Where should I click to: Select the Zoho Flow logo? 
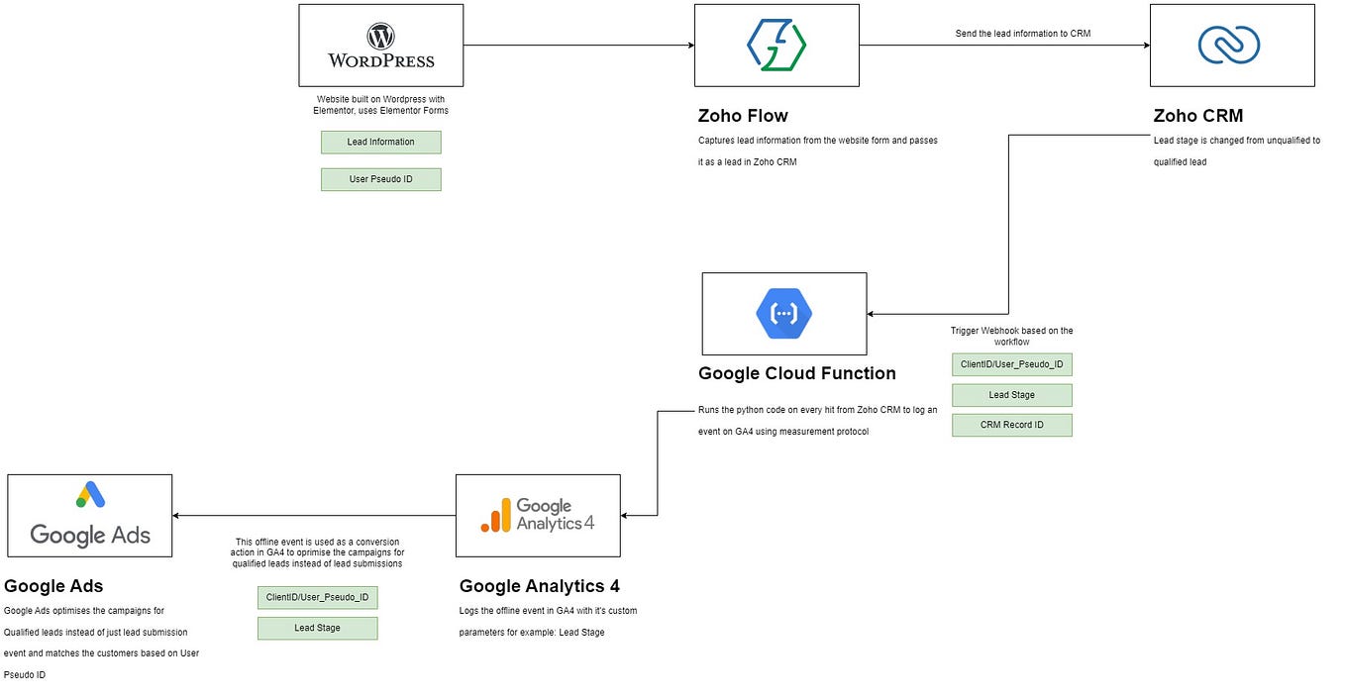(x=776, y=45)
